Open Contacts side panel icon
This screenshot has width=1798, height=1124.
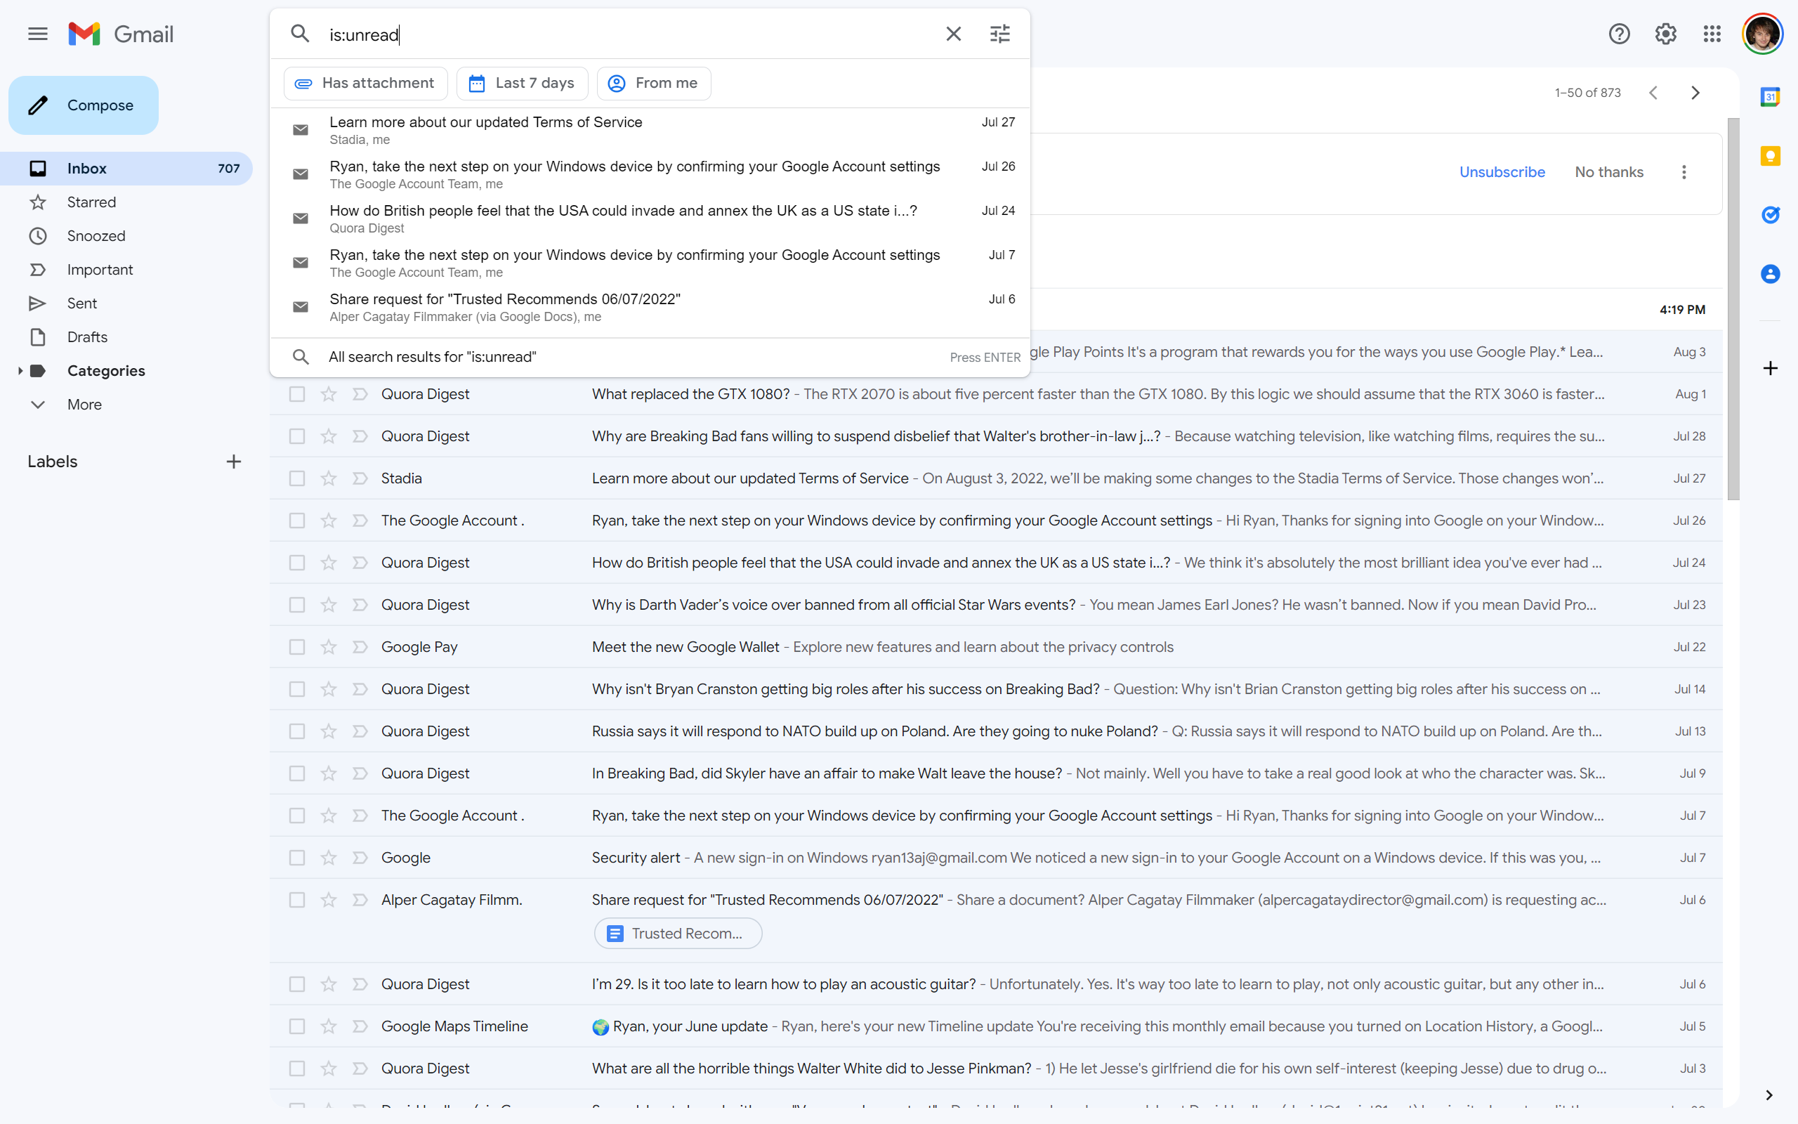pyautogui.click(x=1771, y=274)
